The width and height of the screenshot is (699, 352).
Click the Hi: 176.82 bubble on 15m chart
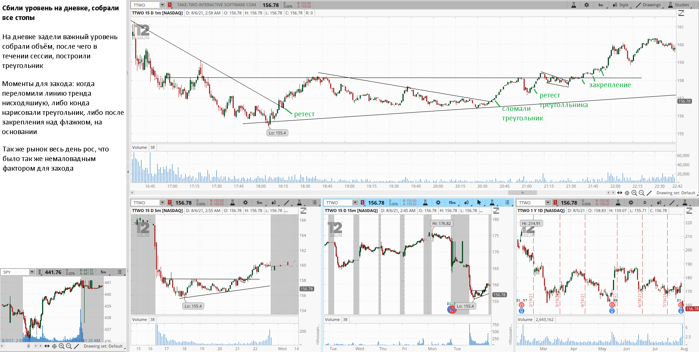442,223
